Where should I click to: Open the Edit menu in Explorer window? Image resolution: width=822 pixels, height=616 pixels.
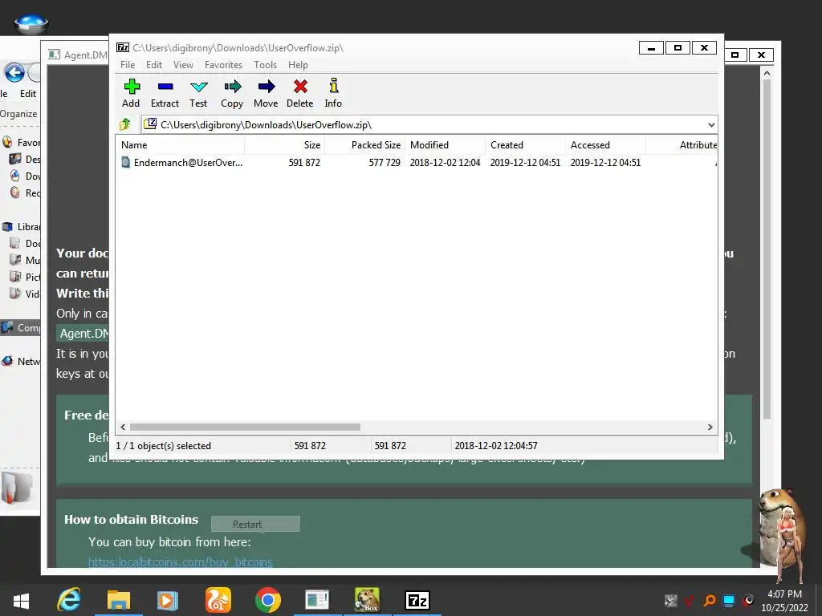(28, 93)
